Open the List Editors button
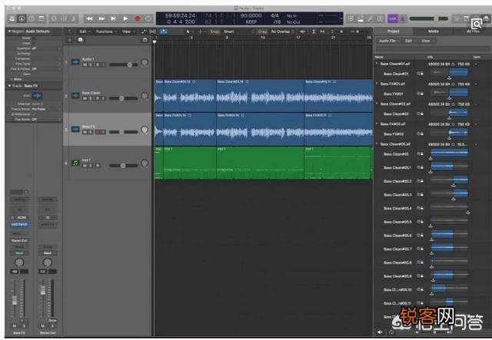 pyautogui.click(x=457, y=18)
